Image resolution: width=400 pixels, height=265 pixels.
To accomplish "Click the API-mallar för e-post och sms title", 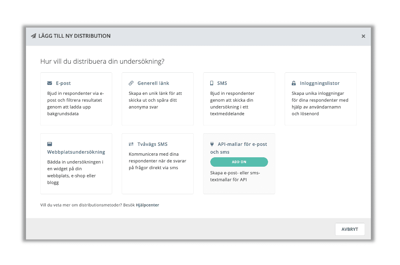I will 239,148.
